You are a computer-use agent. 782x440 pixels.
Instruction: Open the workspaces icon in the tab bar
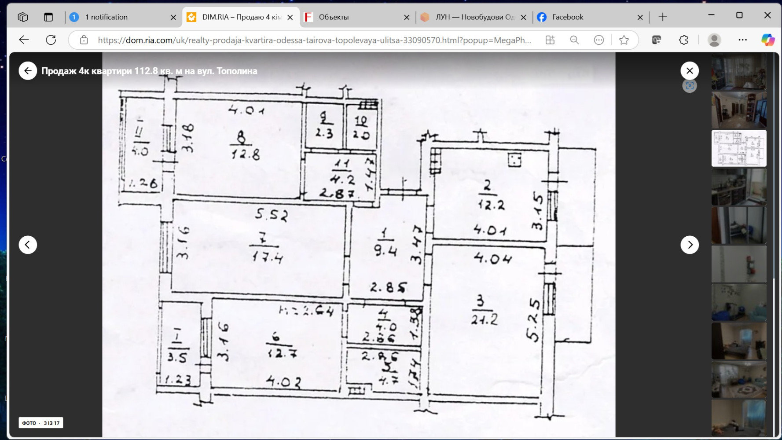pos(23,17)
